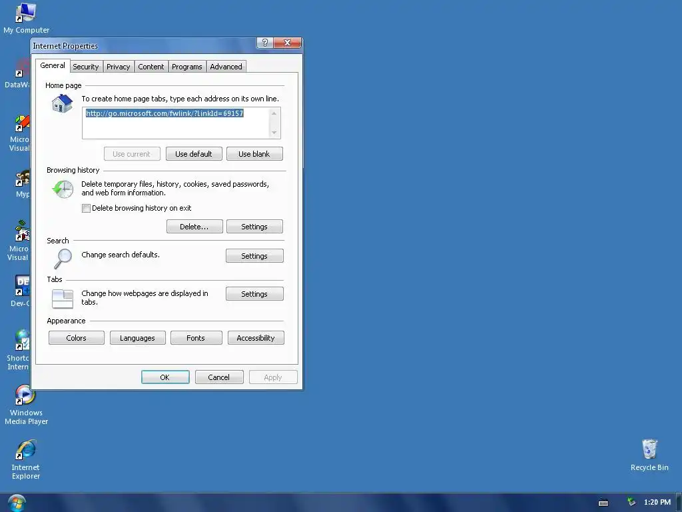Screen dimensions: 682x512
Task: Click the Cancel button
Action: 219,377
